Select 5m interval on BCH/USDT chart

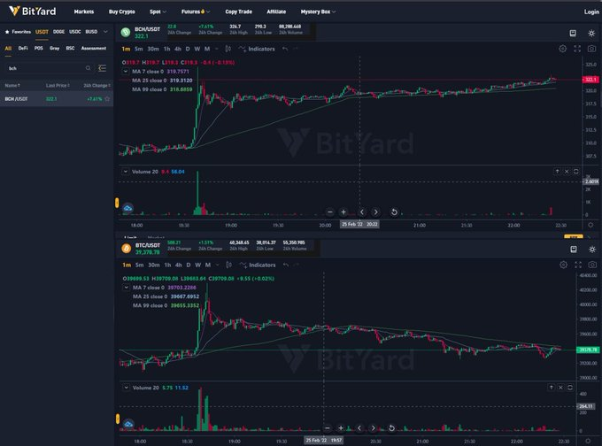tap(139, 50)
